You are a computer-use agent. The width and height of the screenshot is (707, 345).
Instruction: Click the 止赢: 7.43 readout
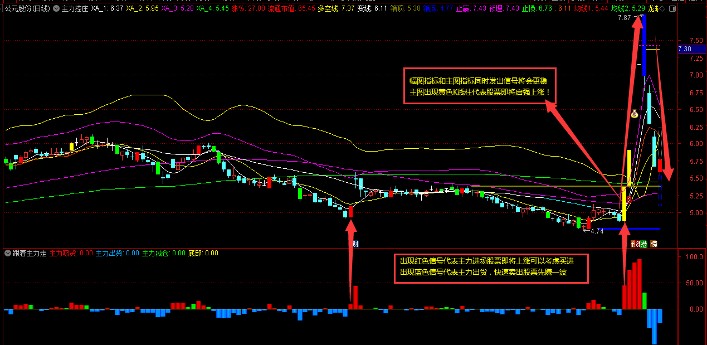pyautogui.click(x=471, y=9)
